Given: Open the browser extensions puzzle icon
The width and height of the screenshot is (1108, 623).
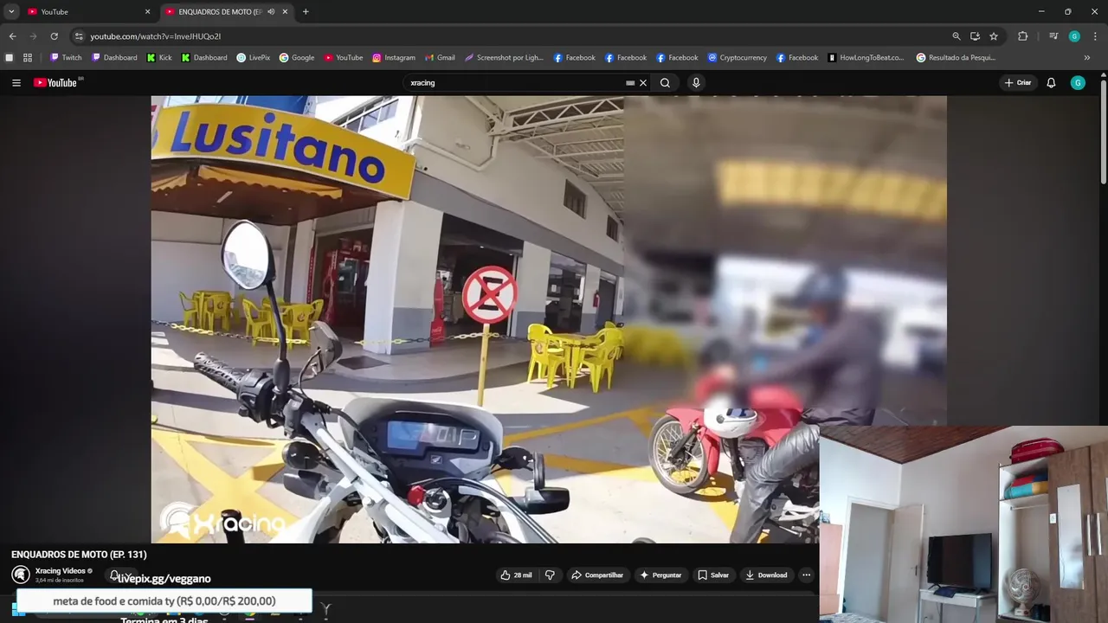Looking at the screenshot, I should pos(1022,36).
